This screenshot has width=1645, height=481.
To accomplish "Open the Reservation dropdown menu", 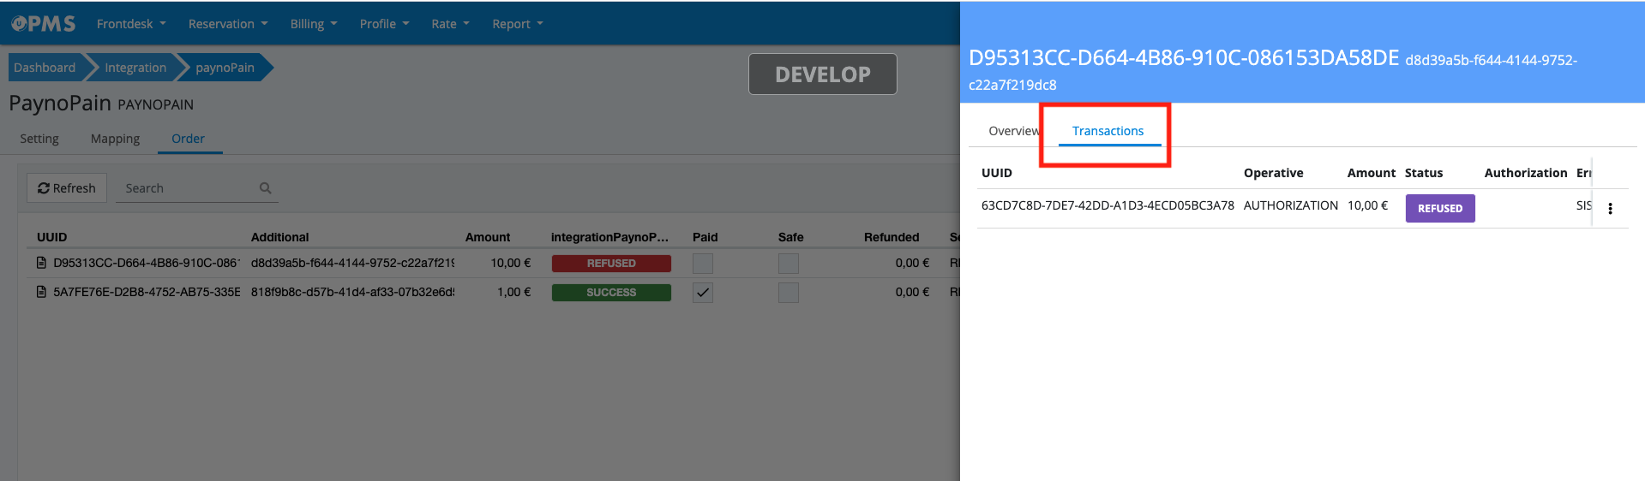I will tap(228, 24).
